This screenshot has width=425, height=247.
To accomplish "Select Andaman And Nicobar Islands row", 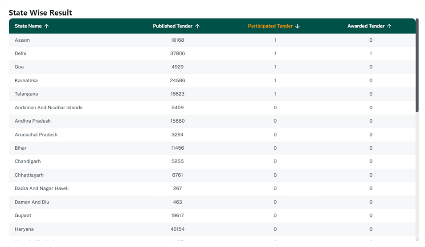I will point(49,108).
